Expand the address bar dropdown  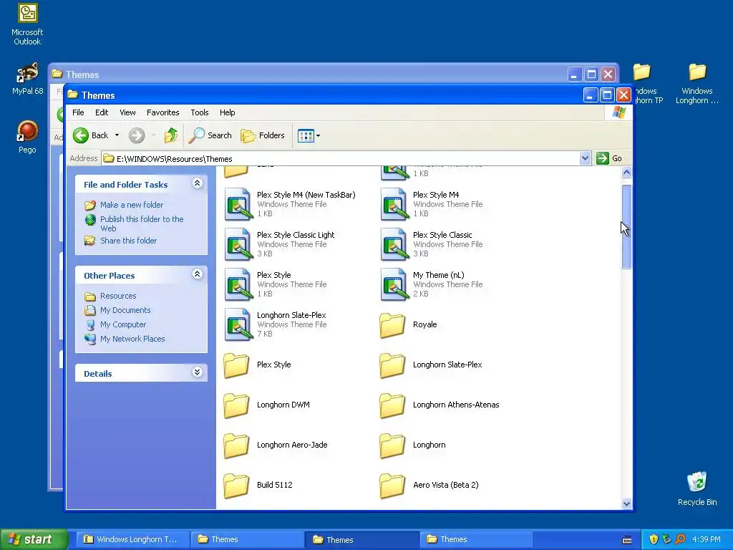[x=585, y=158]
